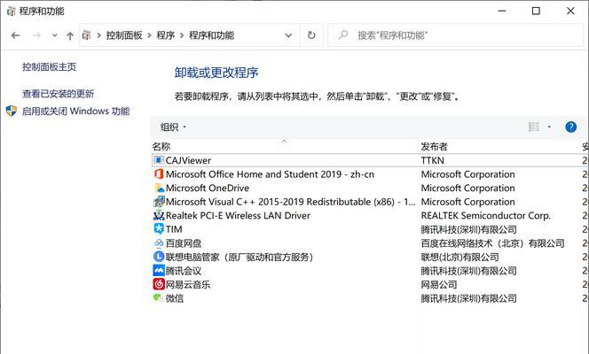
Task: Select 程序和功能 breadcrumb in address bar
Action: (211, 35)
